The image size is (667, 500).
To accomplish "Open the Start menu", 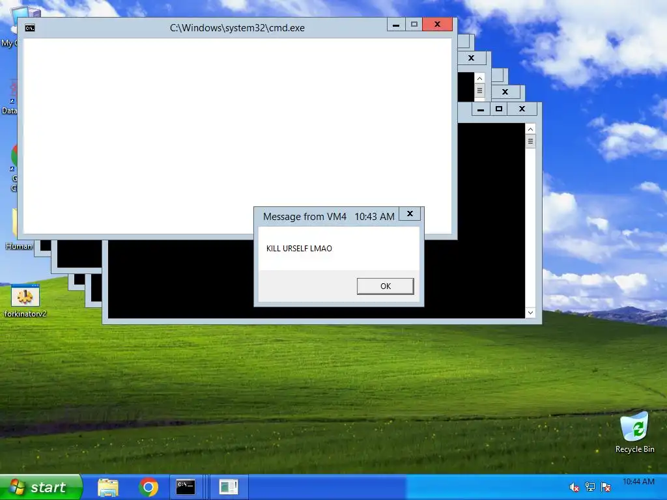I will point(41,487).
